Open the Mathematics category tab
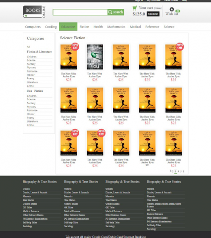Image resolution: width=211 pixels, height=238 pixels. [116, 27]
